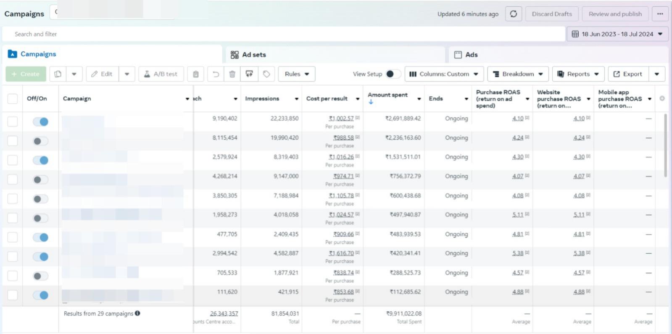672x334 pixels.
Task: Click the calendar icon in the date range
Action: point(575,34)
